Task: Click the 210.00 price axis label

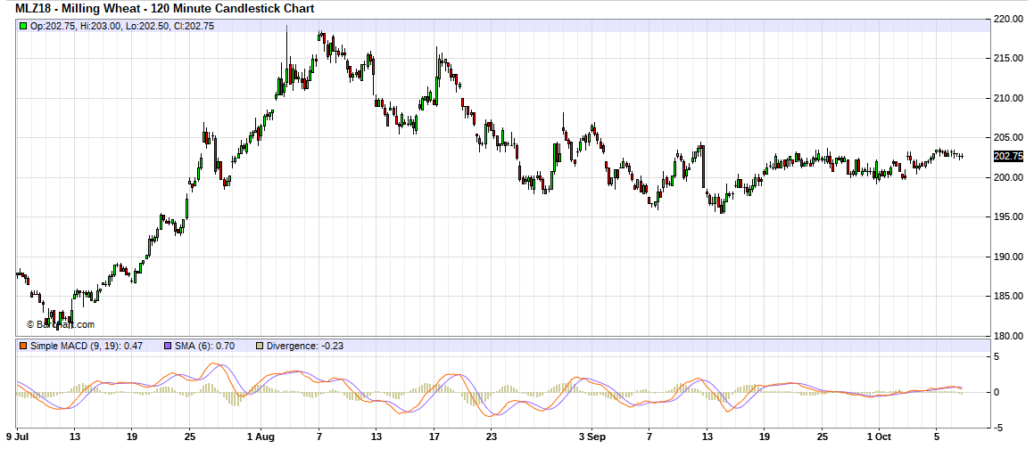Action: click(x=1010, y=98)
